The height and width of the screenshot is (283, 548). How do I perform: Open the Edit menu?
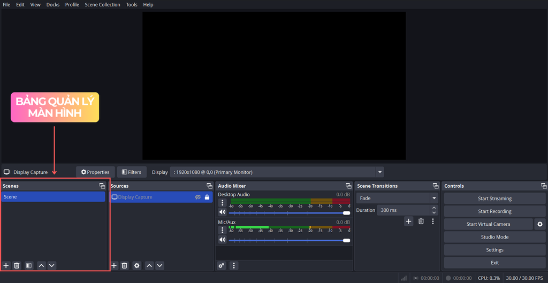pyautogui.click(x=20, y=4)
